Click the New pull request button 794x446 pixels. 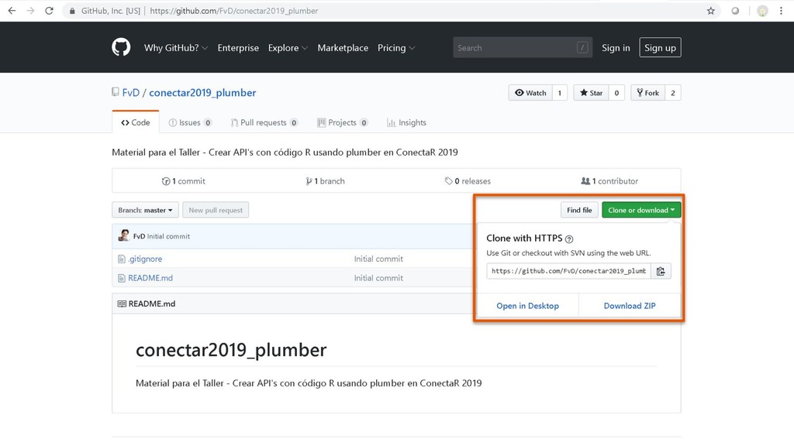216,210
